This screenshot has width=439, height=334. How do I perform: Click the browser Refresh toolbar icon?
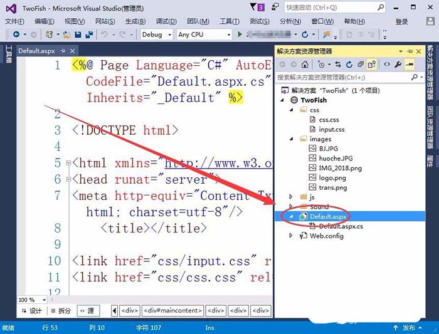305,34
